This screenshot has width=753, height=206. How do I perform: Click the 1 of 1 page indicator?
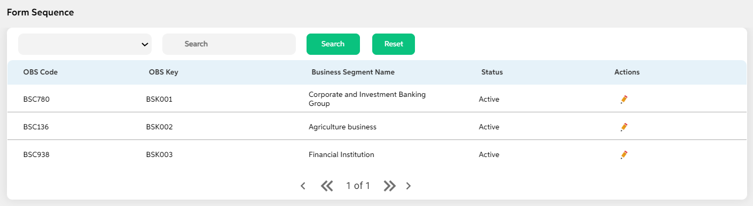[358, 186]
